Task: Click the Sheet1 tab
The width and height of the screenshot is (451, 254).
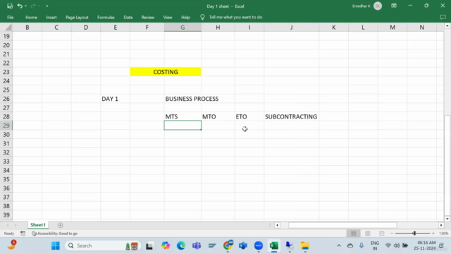Action: 38,225
